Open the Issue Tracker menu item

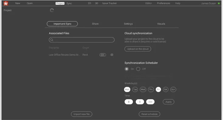[109, 3]
